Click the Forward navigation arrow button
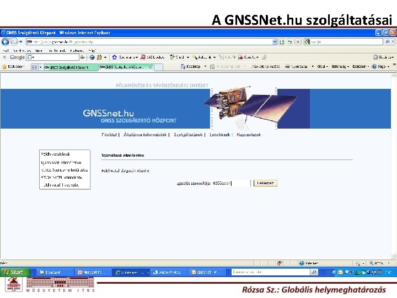The height and width of the screenshot is (298, 397). pyautogui.click(x=14, y=41)
